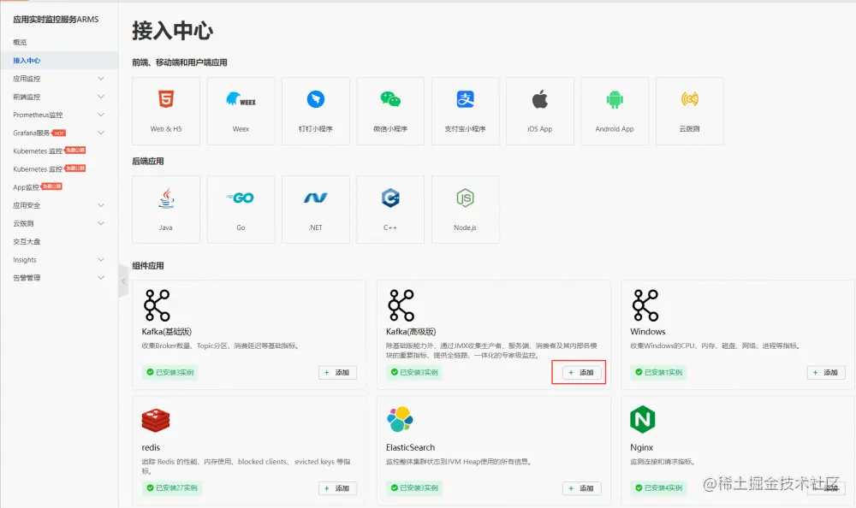Click the 后端应用 section heading

coord(148,161)
